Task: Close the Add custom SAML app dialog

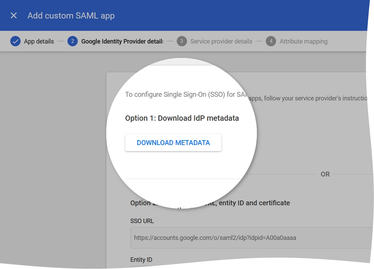Action: (x=14, y=15)
